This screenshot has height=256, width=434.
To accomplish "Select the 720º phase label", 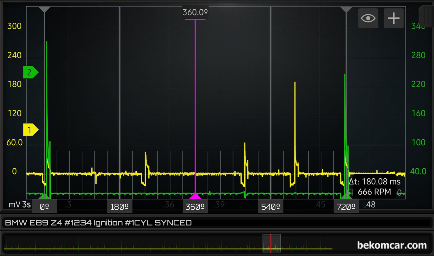I will 346,207.
